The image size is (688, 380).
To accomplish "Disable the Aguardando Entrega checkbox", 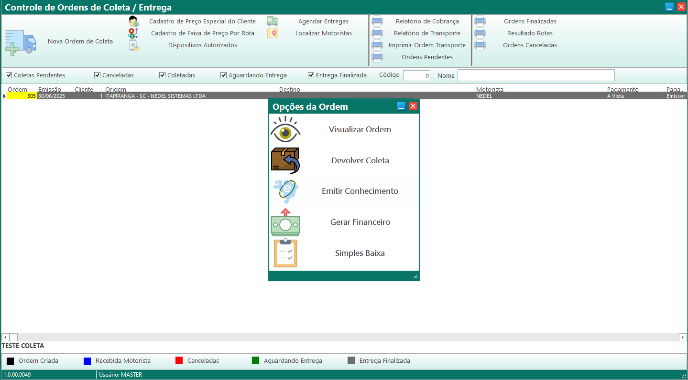I will pos(223,75).
